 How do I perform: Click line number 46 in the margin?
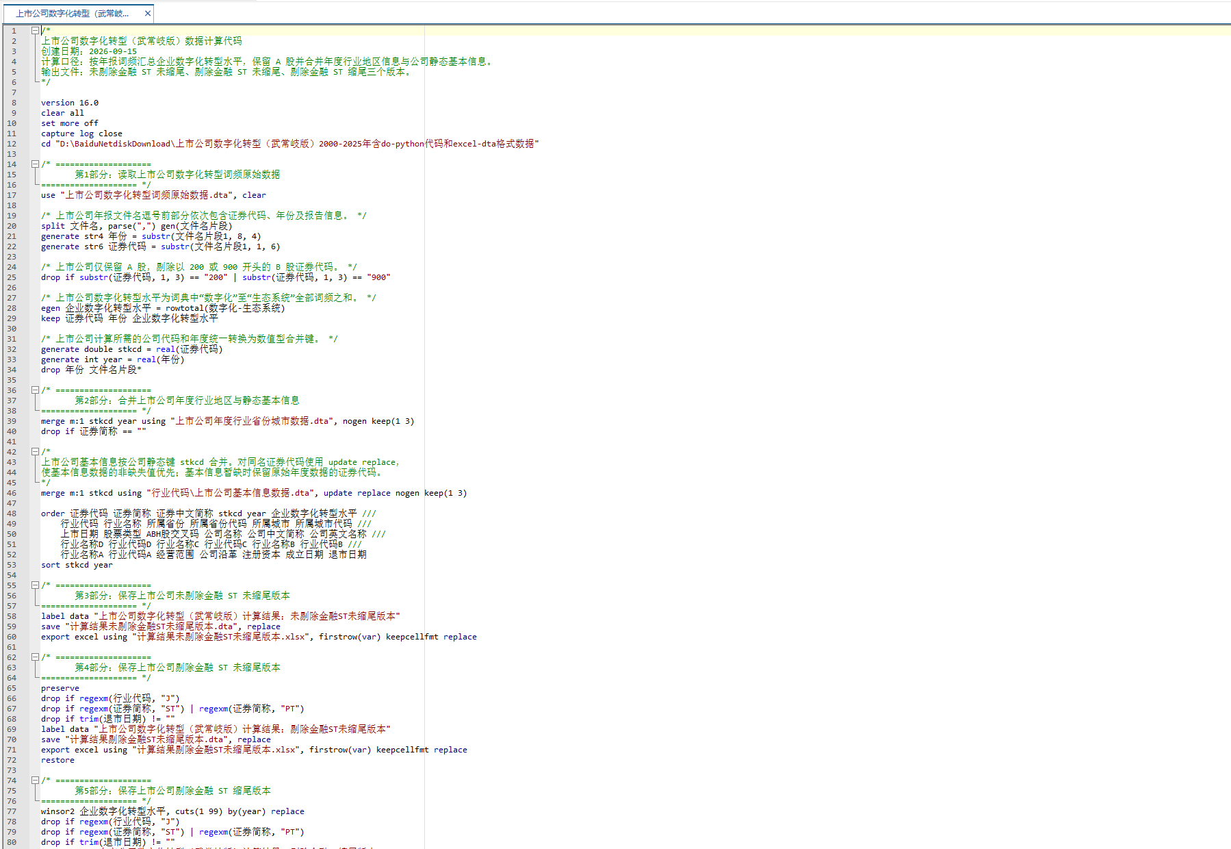[12, 493]
